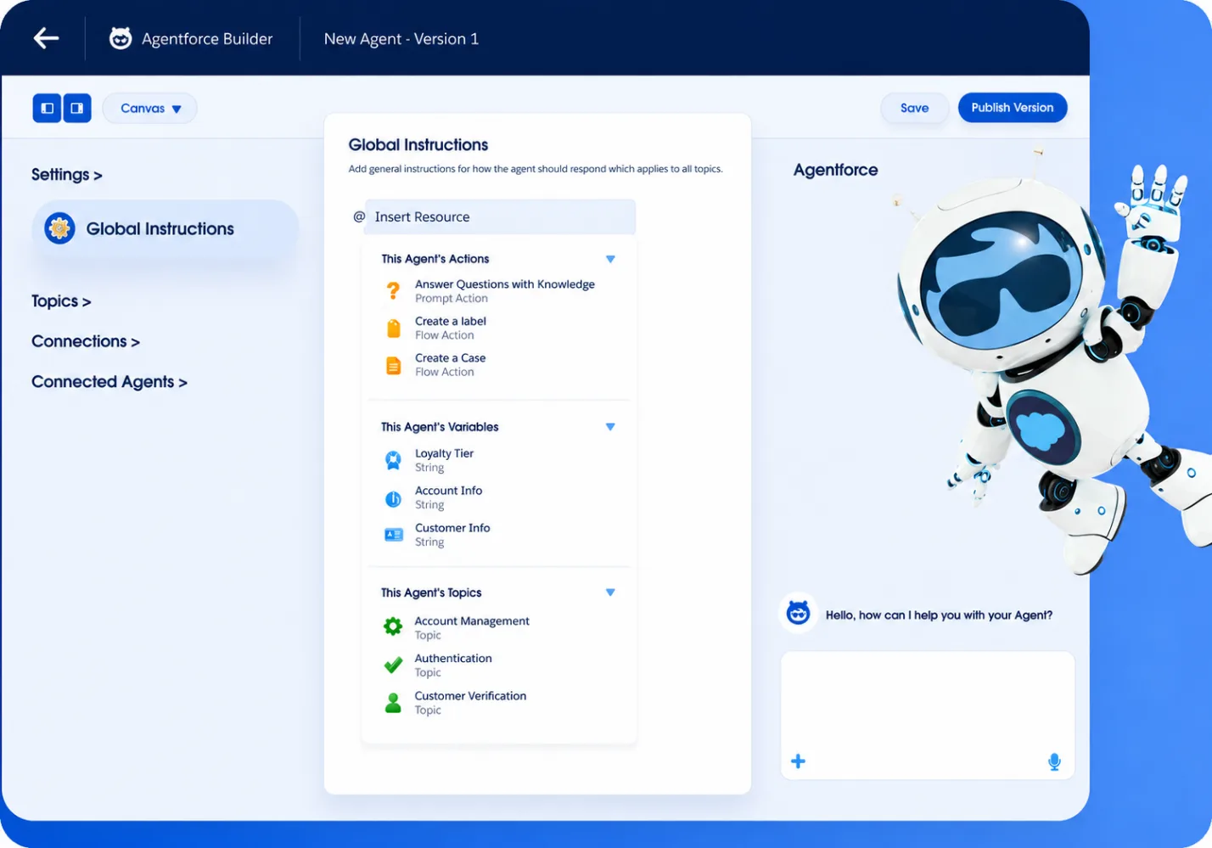
Task: Click the Account Management green gear icon
Action: pos(393,627)
